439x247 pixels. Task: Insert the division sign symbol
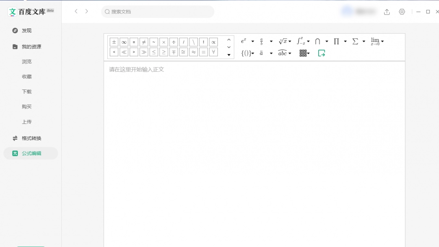[x=174, y=42]
